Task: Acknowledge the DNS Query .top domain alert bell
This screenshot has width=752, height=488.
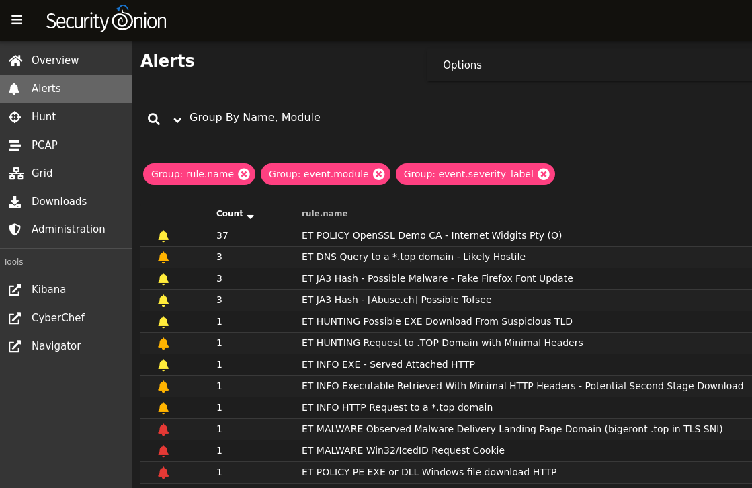Action: click(x=163, y=257)
